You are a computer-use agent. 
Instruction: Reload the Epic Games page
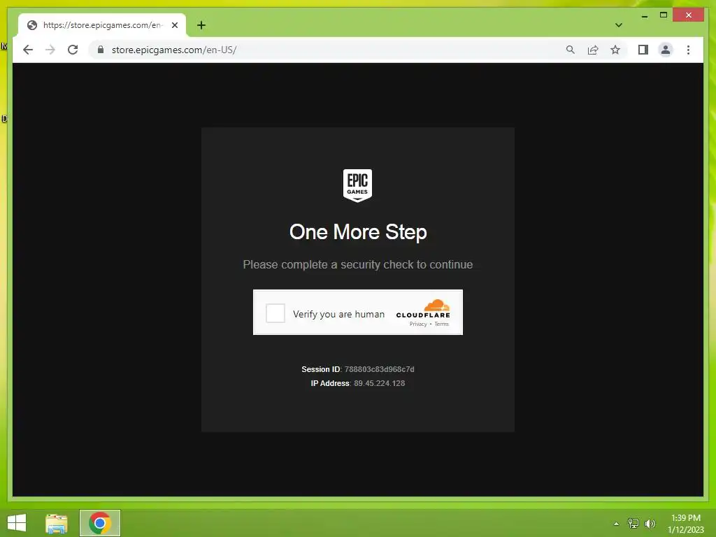click(x=73, y=50)
